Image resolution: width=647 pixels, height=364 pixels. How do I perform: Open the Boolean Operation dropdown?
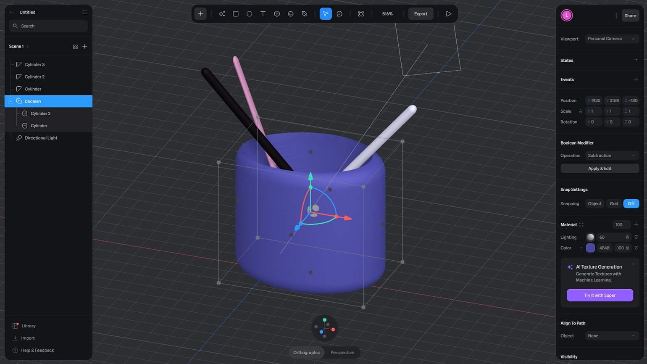pos(612,156)
